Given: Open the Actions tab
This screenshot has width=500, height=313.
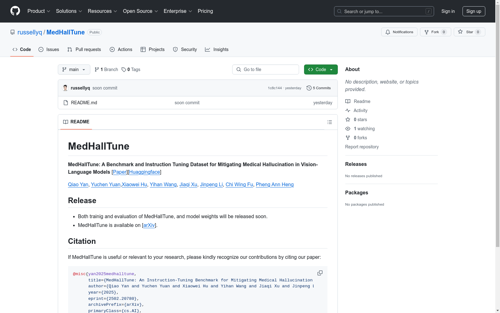Looking at the screenshot, I should [x=121, y=49].
